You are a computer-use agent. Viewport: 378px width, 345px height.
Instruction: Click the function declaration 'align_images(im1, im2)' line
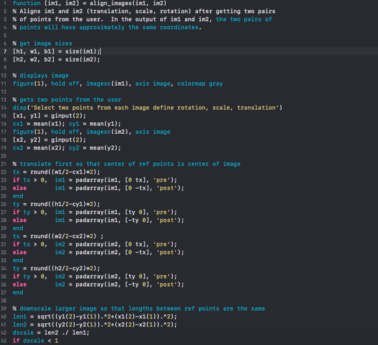89,3
